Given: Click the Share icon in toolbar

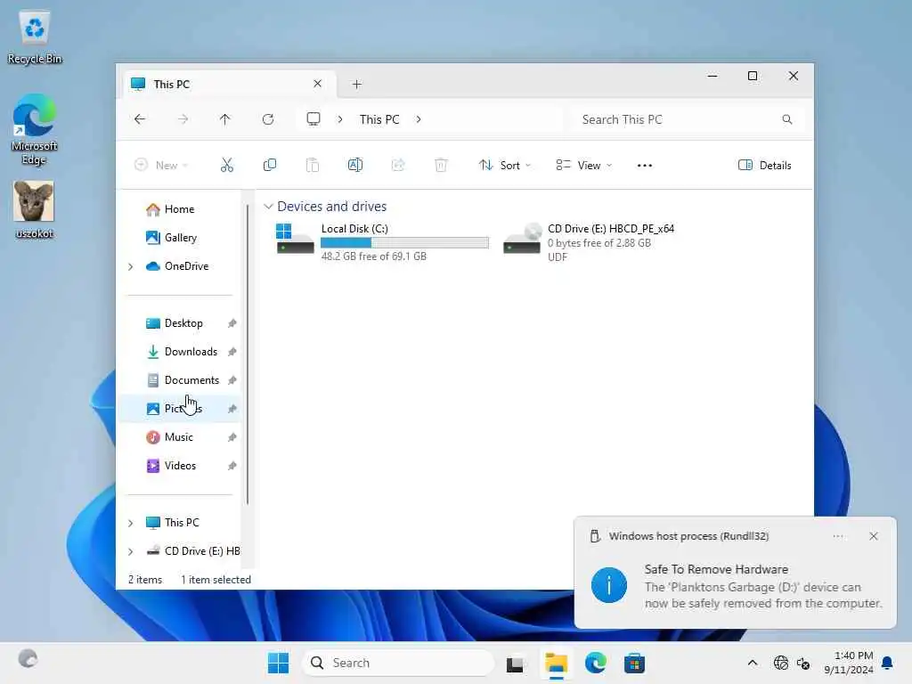Looking at the screenshot, I should point(398,165).
